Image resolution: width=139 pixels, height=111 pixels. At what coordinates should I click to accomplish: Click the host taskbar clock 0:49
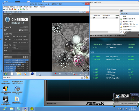[x=132, y=109]
